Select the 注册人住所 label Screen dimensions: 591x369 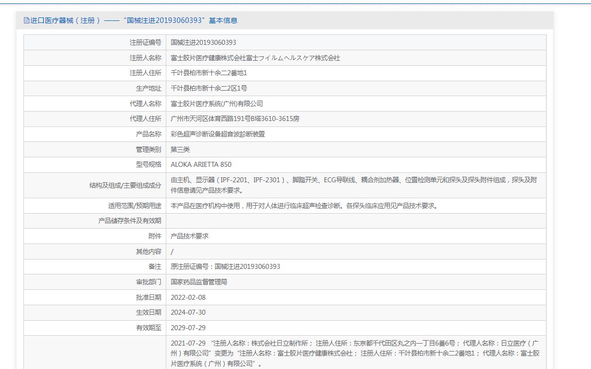[x=145, y=73]
